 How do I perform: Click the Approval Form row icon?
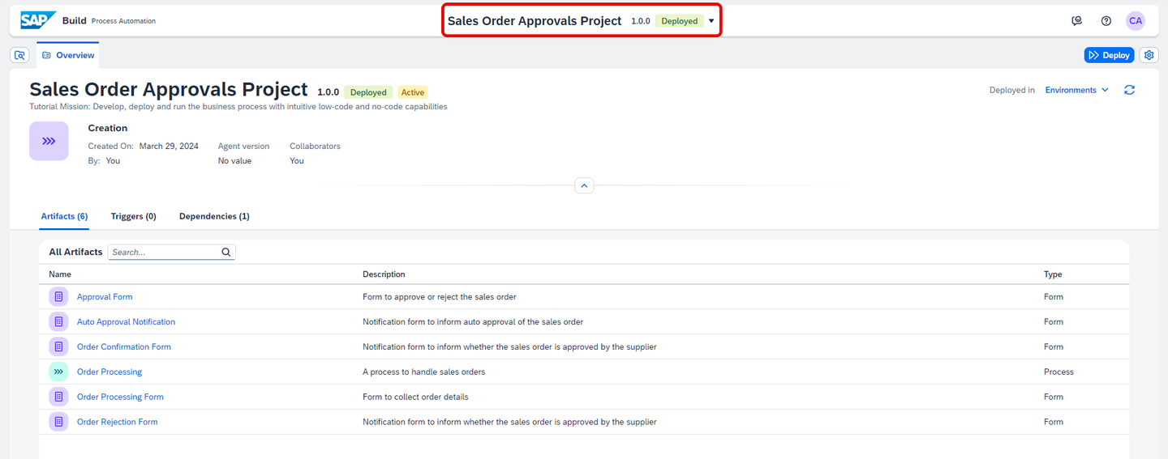tap(58, 297)
